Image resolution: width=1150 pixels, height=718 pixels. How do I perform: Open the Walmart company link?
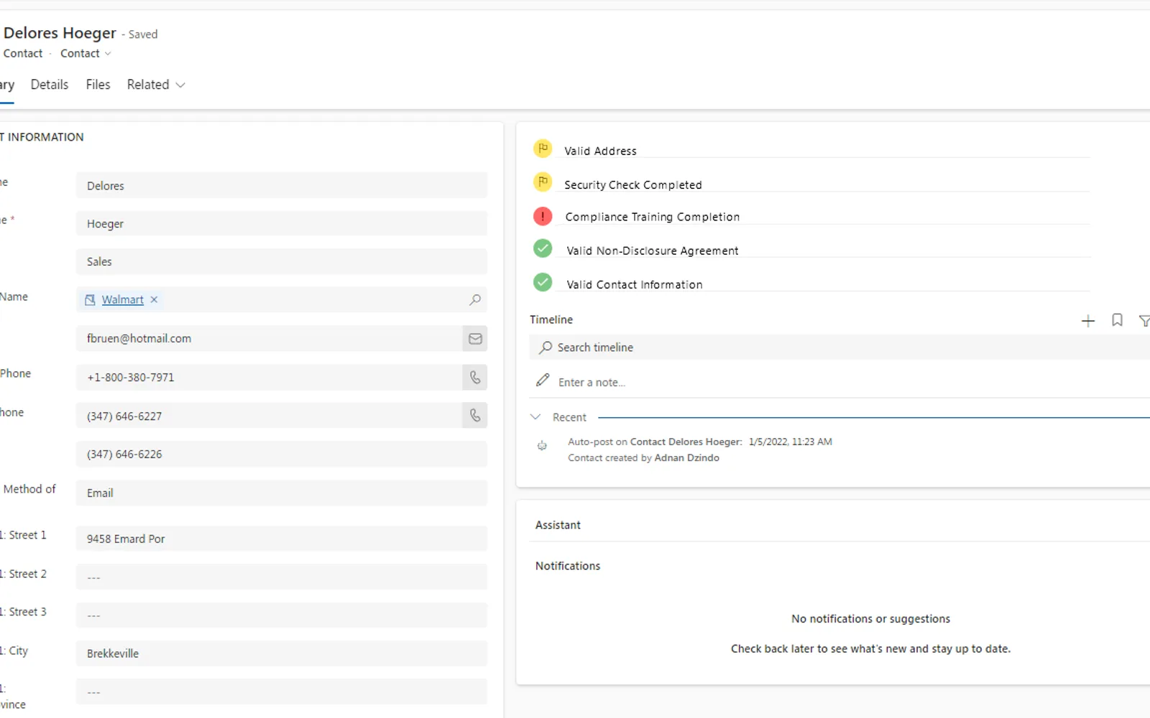pos(122,300)
